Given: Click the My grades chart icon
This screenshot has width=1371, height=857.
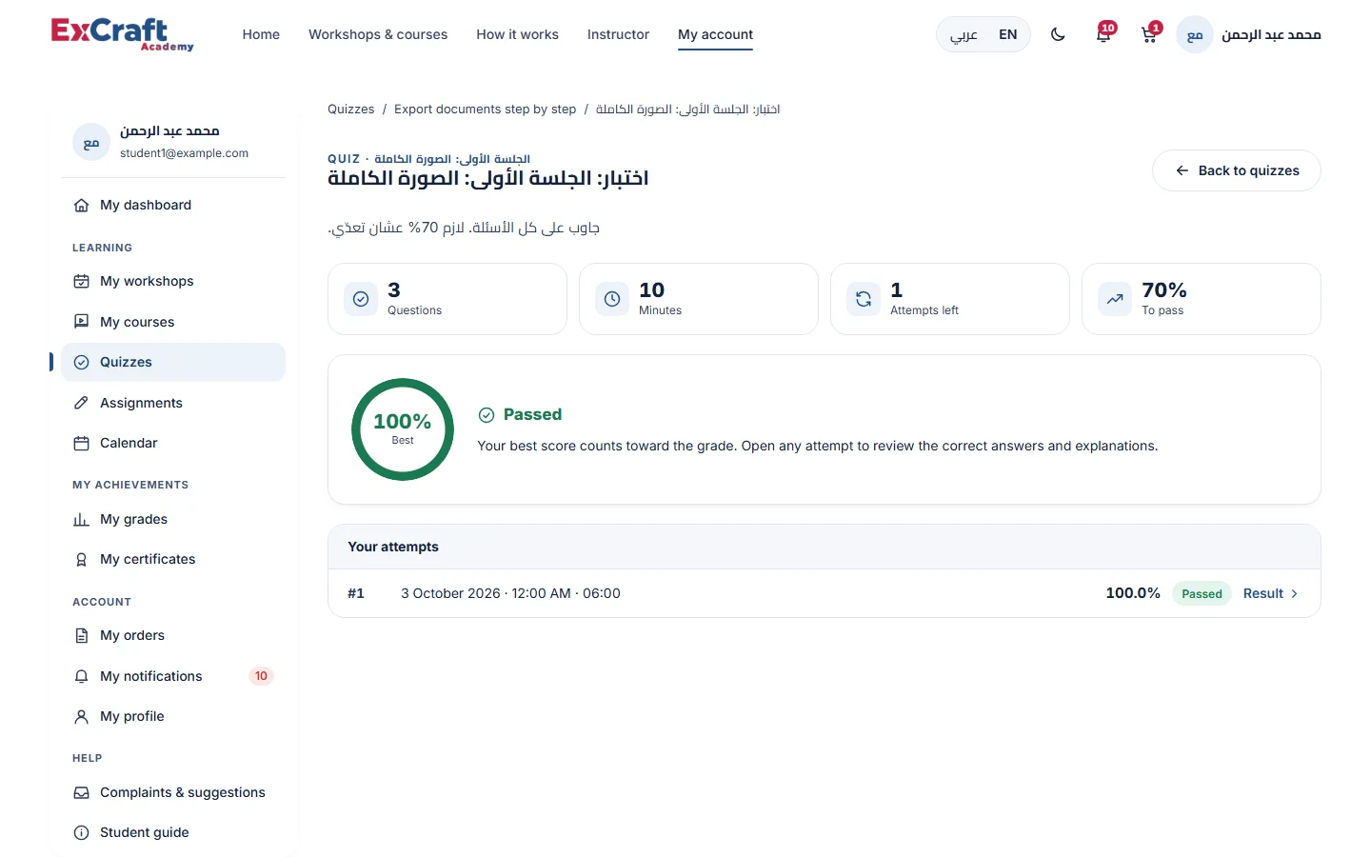Looking at the screenshot, I should click(x=82, y=519).
